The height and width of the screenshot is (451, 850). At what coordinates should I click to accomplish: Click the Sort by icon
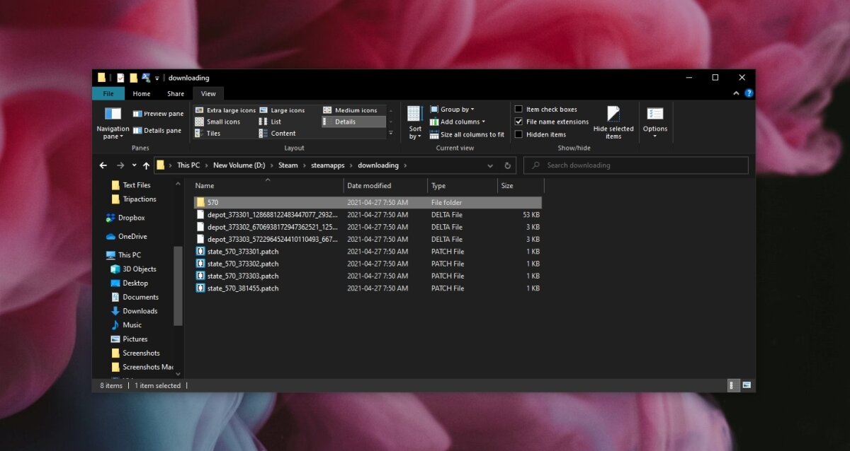click(x=415, y=115)
